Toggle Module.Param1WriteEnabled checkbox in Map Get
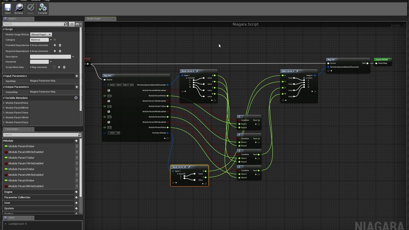 pyautogui.click(x=109, y=101)
